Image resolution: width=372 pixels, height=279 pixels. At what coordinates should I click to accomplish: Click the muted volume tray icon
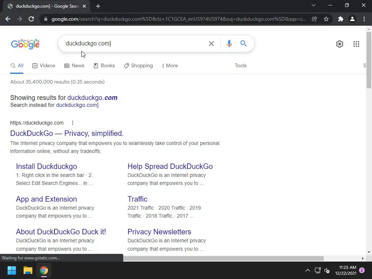click(x=327, y=270)
